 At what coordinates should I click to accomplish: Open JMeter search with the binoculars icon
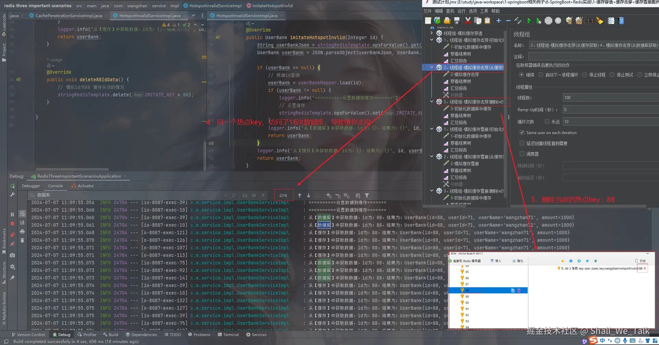pyautogui.click(x=591, y=21)
